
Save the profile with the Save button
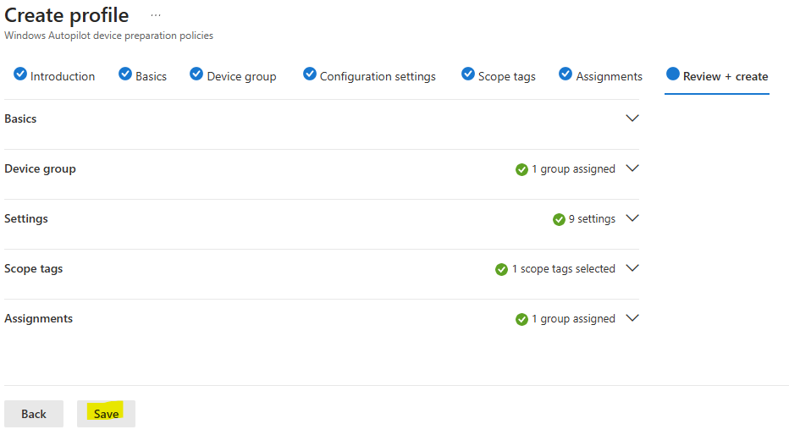(106, 414)
